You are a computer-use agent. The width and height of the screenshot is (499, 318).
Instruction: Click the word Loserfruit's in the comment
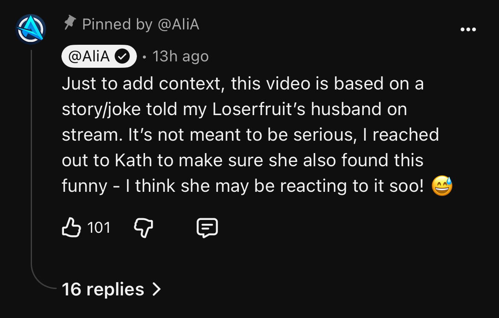coord(259,109)
